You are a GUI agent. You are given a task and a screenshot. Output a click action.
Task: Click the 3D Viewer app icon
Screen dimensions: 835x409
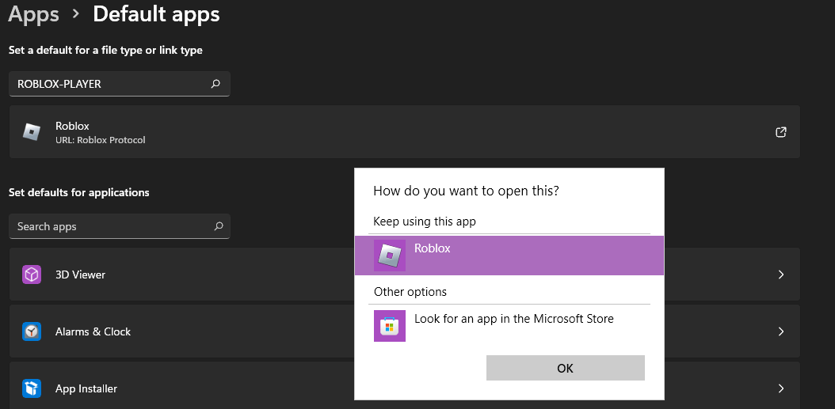click(x=32, y=275)
